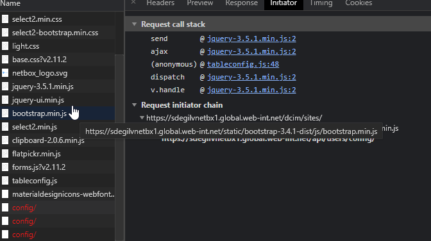Image resolution: width=431 pixels, height=241 pixels.
Task: Select the light.css request row
Action: [58, 46]
